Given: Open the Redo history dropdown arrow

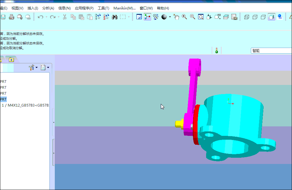Looking at the screenshot, I should tap(59, 17).
